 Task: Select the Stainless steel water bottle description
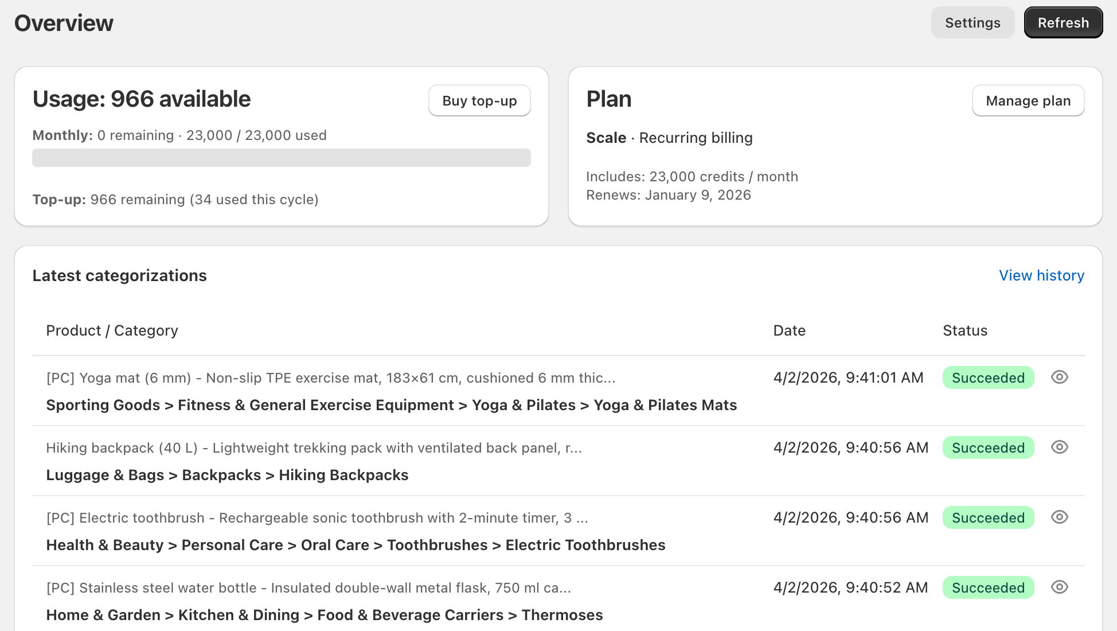coord(308,588)
